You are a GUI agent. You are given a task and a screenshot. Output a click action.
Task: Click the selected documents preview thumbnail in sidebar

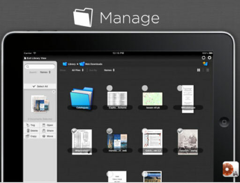pyautogui.click(x=40, y=104)
